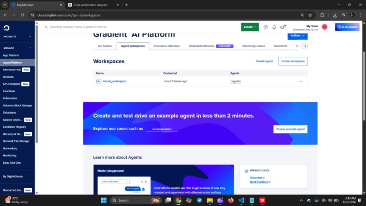Click the Create workspace button

pyautogui.click(x=293, y=61)
